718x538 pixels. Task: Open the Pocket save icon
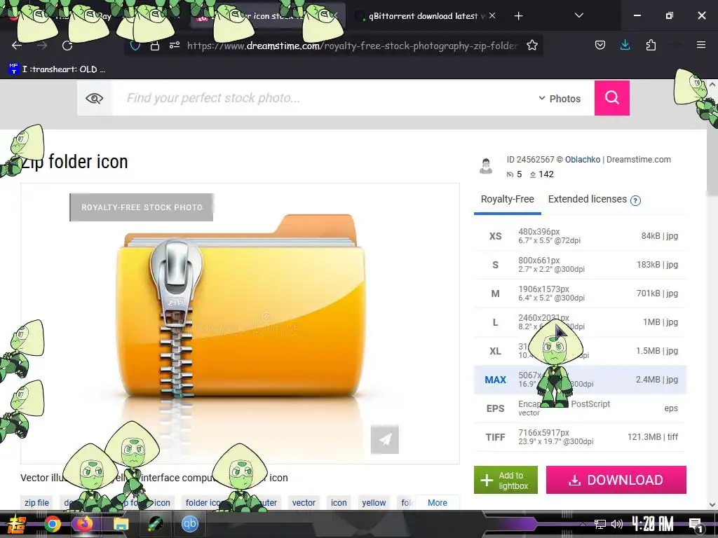600,45
